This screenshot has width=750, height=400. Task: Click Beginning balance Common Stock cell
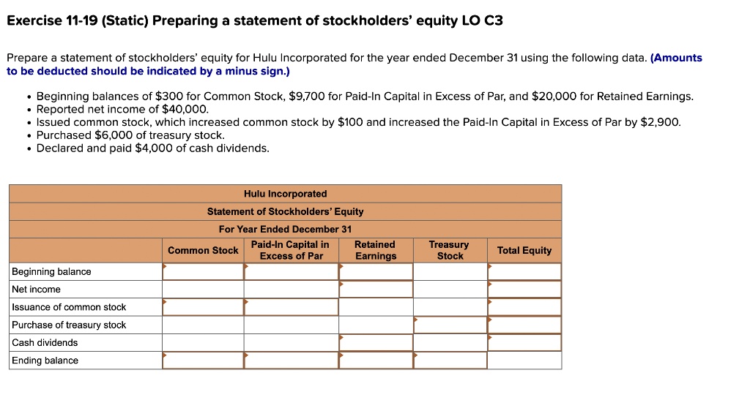(x=203, y=272)
